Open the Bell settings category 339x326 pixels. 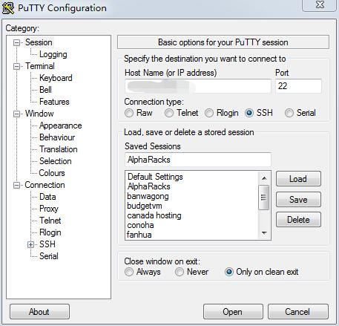[45, 90]
